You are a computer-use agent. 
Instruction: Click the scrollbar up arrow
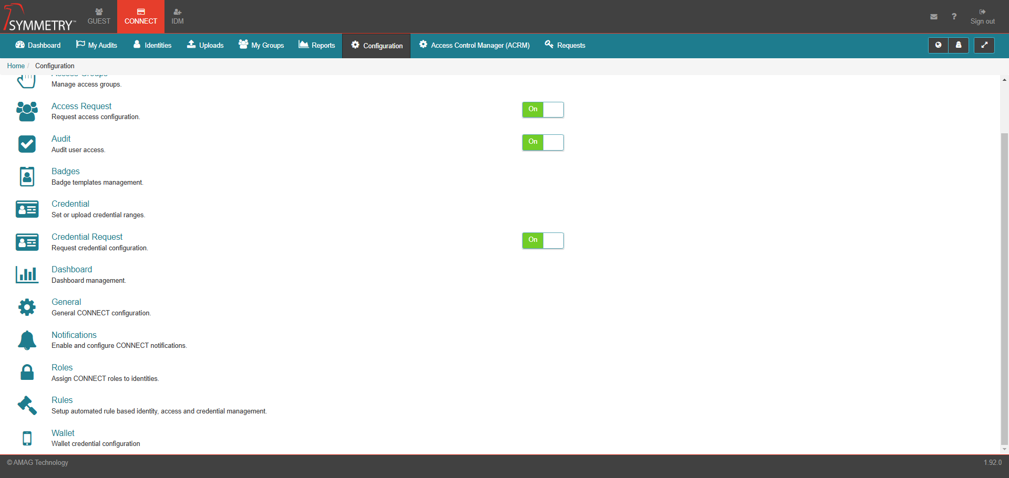[1004, 80]
